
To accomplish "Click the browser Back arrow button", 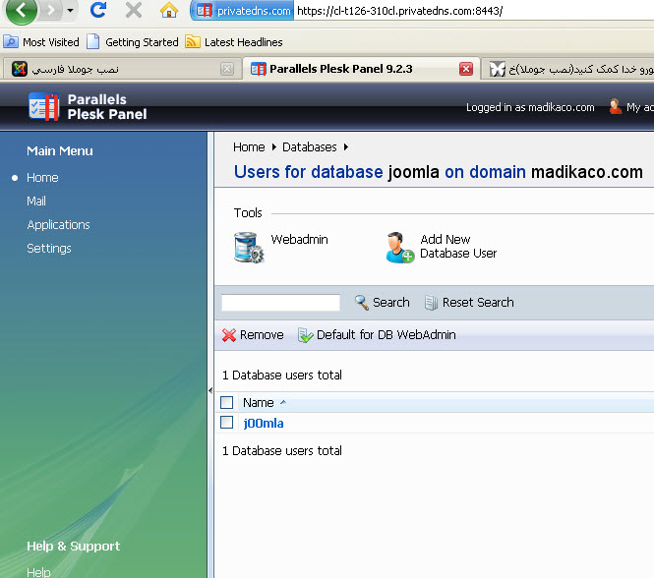I will coord(21,10).
